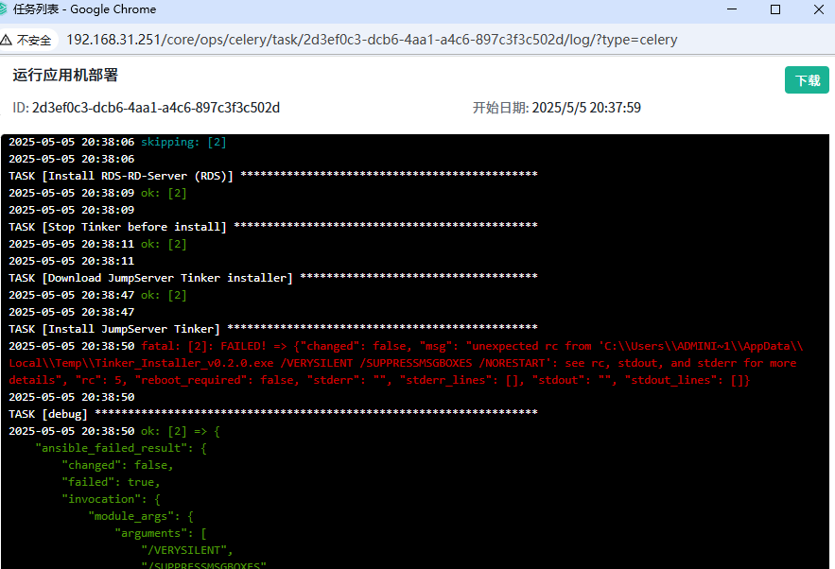835x569 pixels.
Task: Click the 'ok: [2]' line at 20:38:09
Action: (164, 193)
